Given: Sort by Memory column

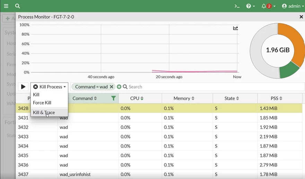Looking at the screenshot, I should point(184,98).
